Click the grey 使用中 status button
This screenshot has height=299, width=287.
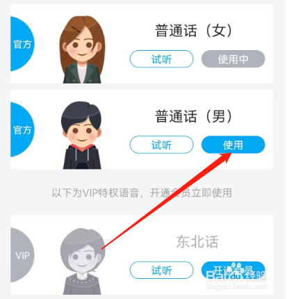tap(233, 59)
